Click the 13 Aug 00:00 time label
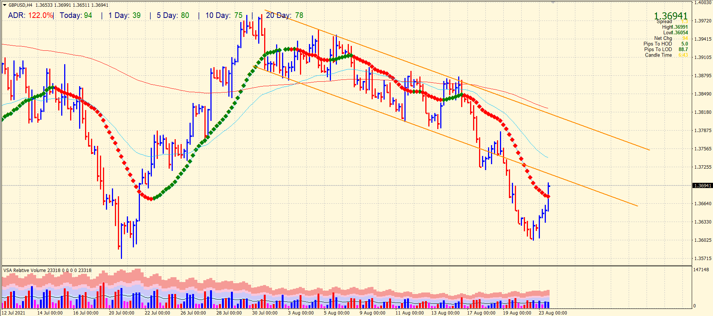The width and height of the screenshot is (713, 316). [x=445, y=313]
